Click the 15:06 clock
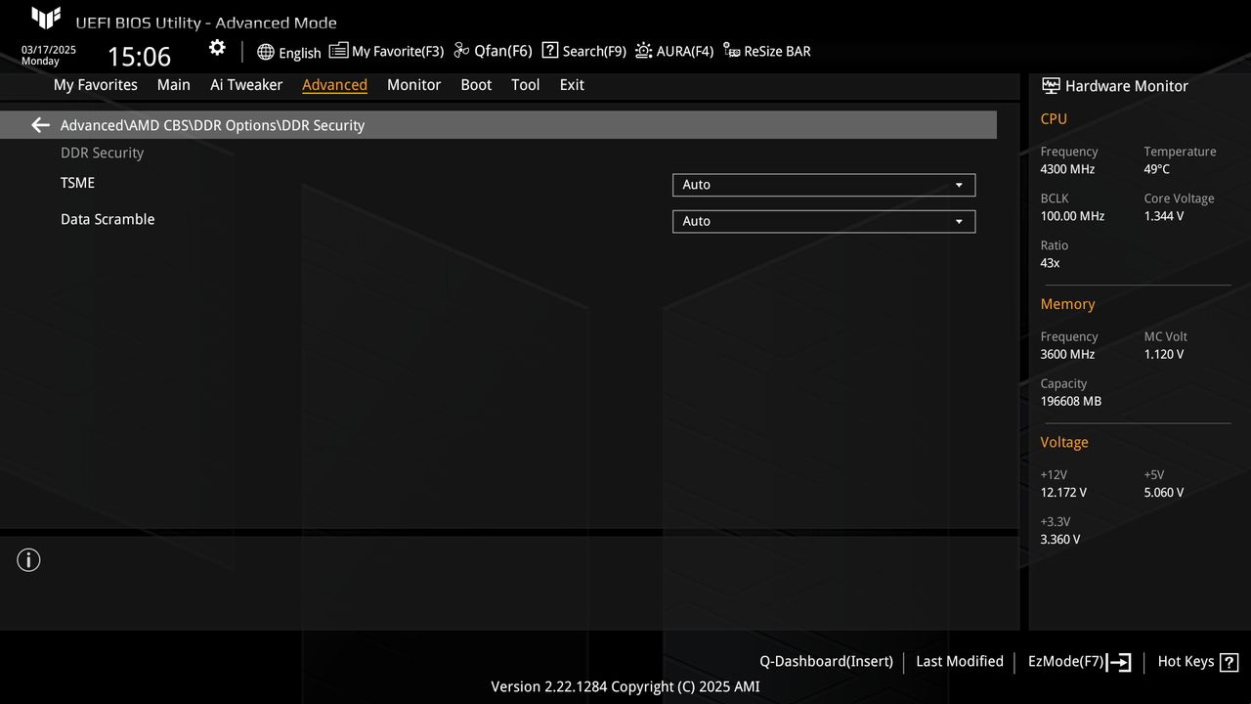 [139, 57]
